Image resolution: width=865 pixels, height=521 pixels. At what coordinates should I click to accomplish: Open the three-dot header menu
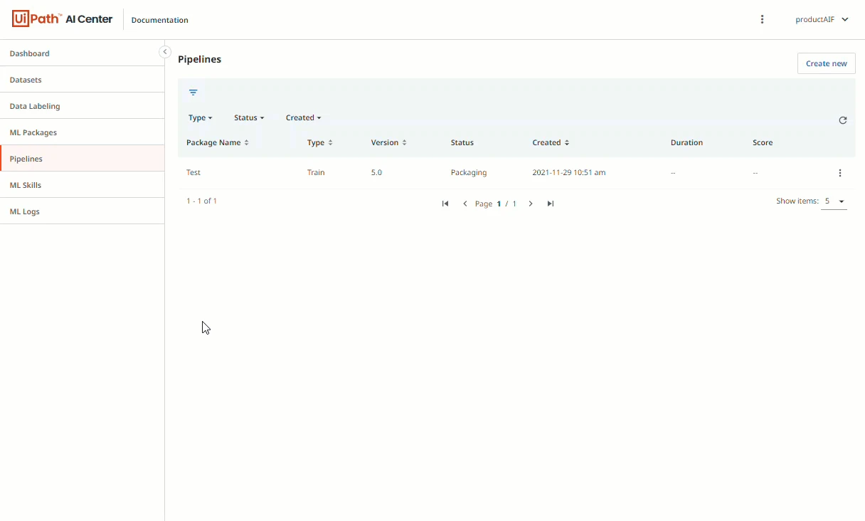click(762, 20)
